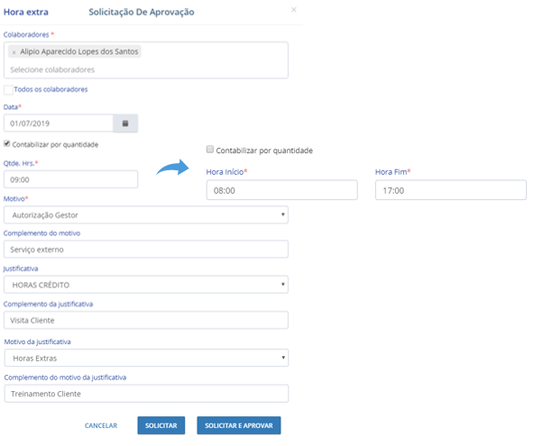
Task: Edit the Complemento da justificativa field
Action: [145, 321]
